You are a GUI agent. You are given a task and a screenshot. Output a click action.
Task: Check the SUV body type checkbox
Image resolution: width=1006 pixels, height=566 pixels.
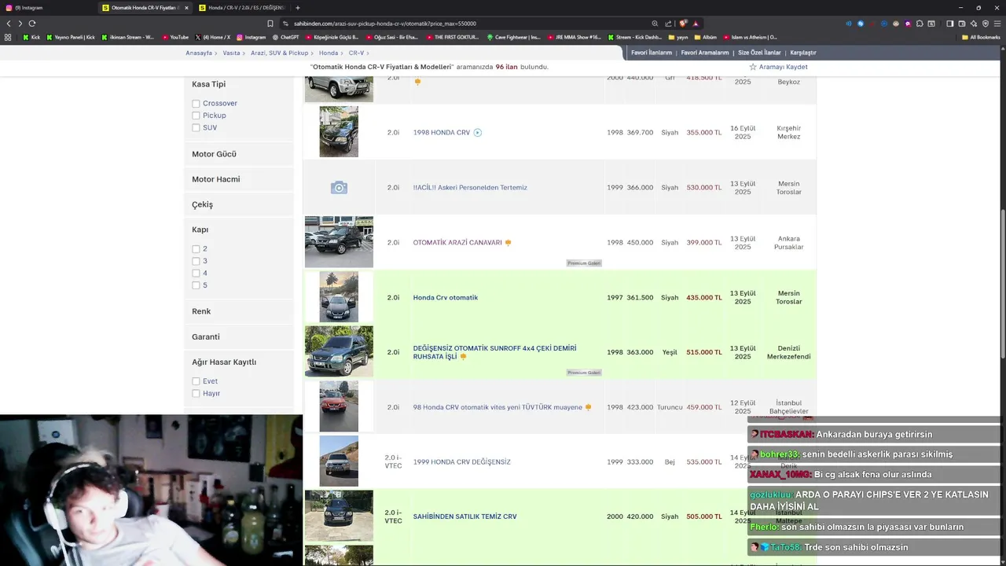click(x=196, y=127)
